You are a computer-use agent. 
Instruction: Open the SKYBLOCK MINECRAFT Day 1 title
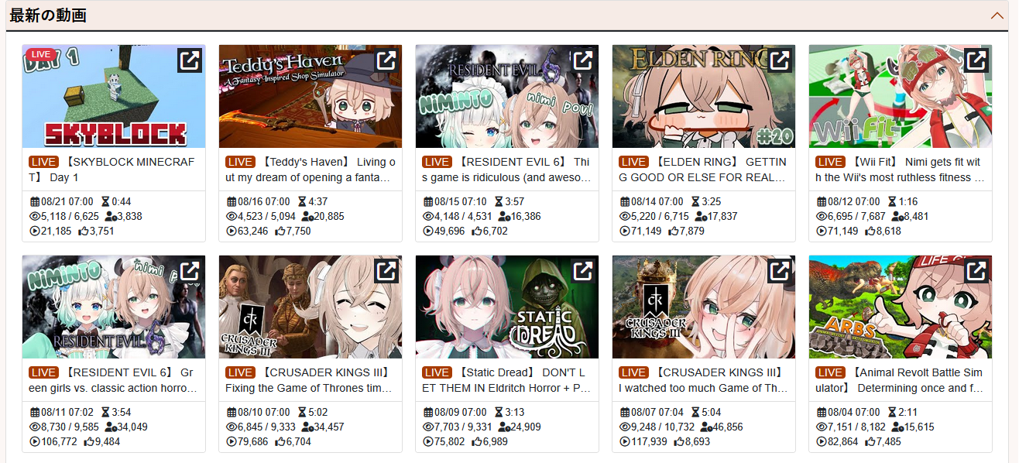pos(112,170)
